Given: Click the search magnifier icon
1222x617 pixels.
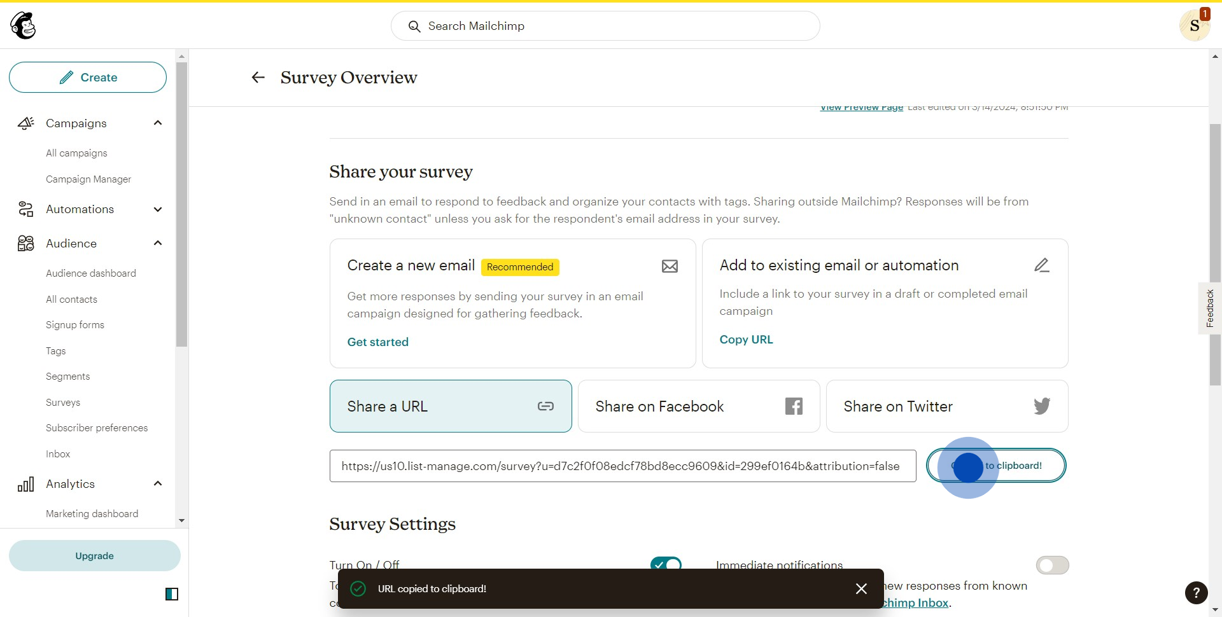Looking at the screenshot, I should click(x=414, y=26).
